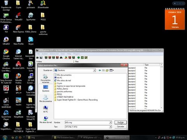The image size is (187, 140).
Task: Open the Action menu in AFSExplorer
Action: (44, 54)
